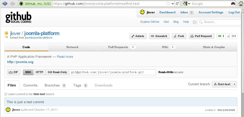This screenshot has height=117, width=244.
Task: Click the binoculars search icon
Action: click(x=233, y=4)
